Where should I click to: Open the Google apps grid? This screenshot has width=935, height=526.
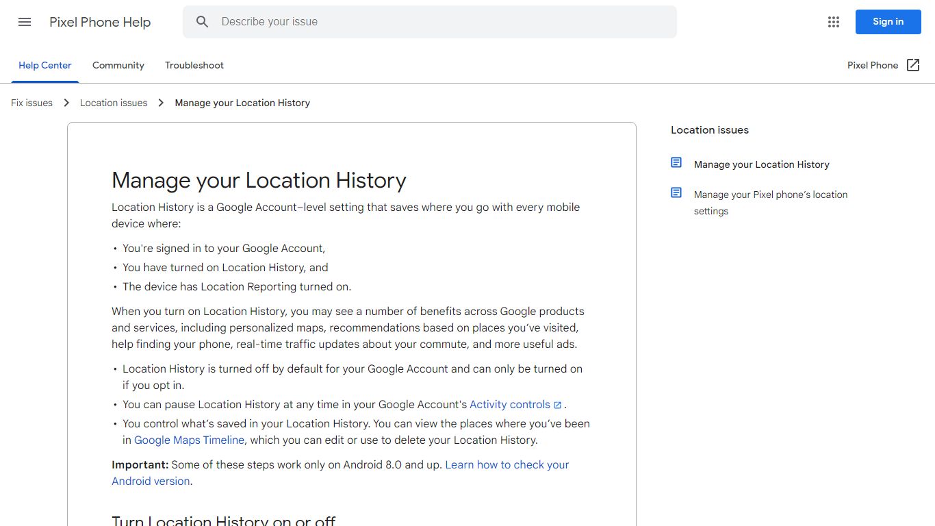click(833, 22)
